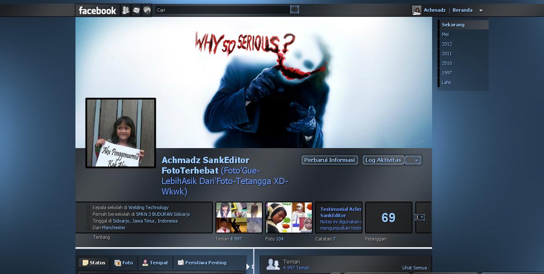Open messages icon in top bar
The height and width of the screenshot is (274, 544).
point(136,10)
